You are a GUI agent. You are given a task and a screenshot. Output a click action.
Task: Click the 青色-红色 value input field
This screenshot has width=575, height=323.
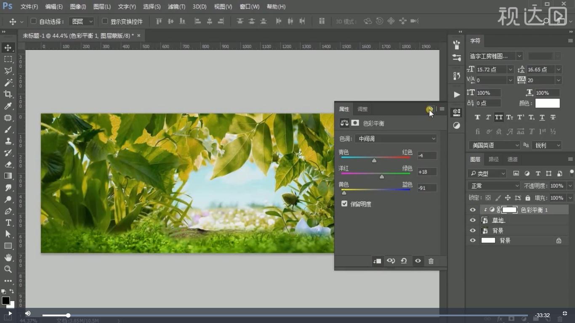[x=427, y=156]
